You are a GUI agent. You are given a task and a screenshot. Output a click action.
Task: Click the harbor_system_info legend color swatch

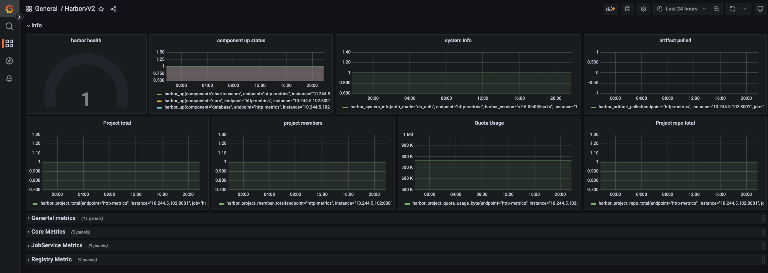345,107
